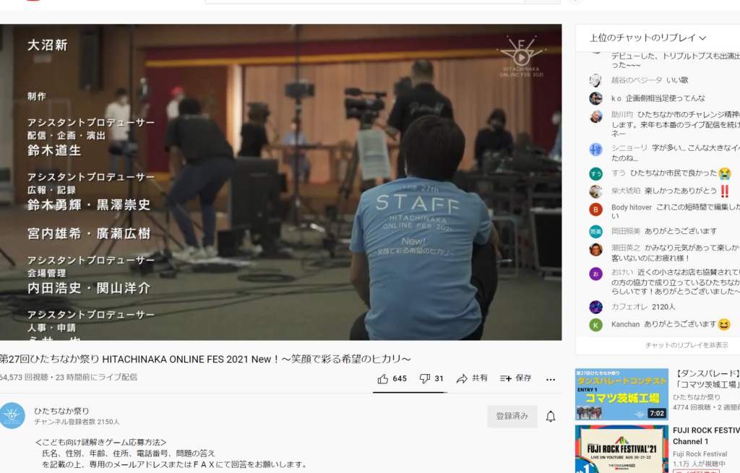Toggle the 登録済み subscription button
This screenshot has height=473, width=740.
[x=512, y=417]
